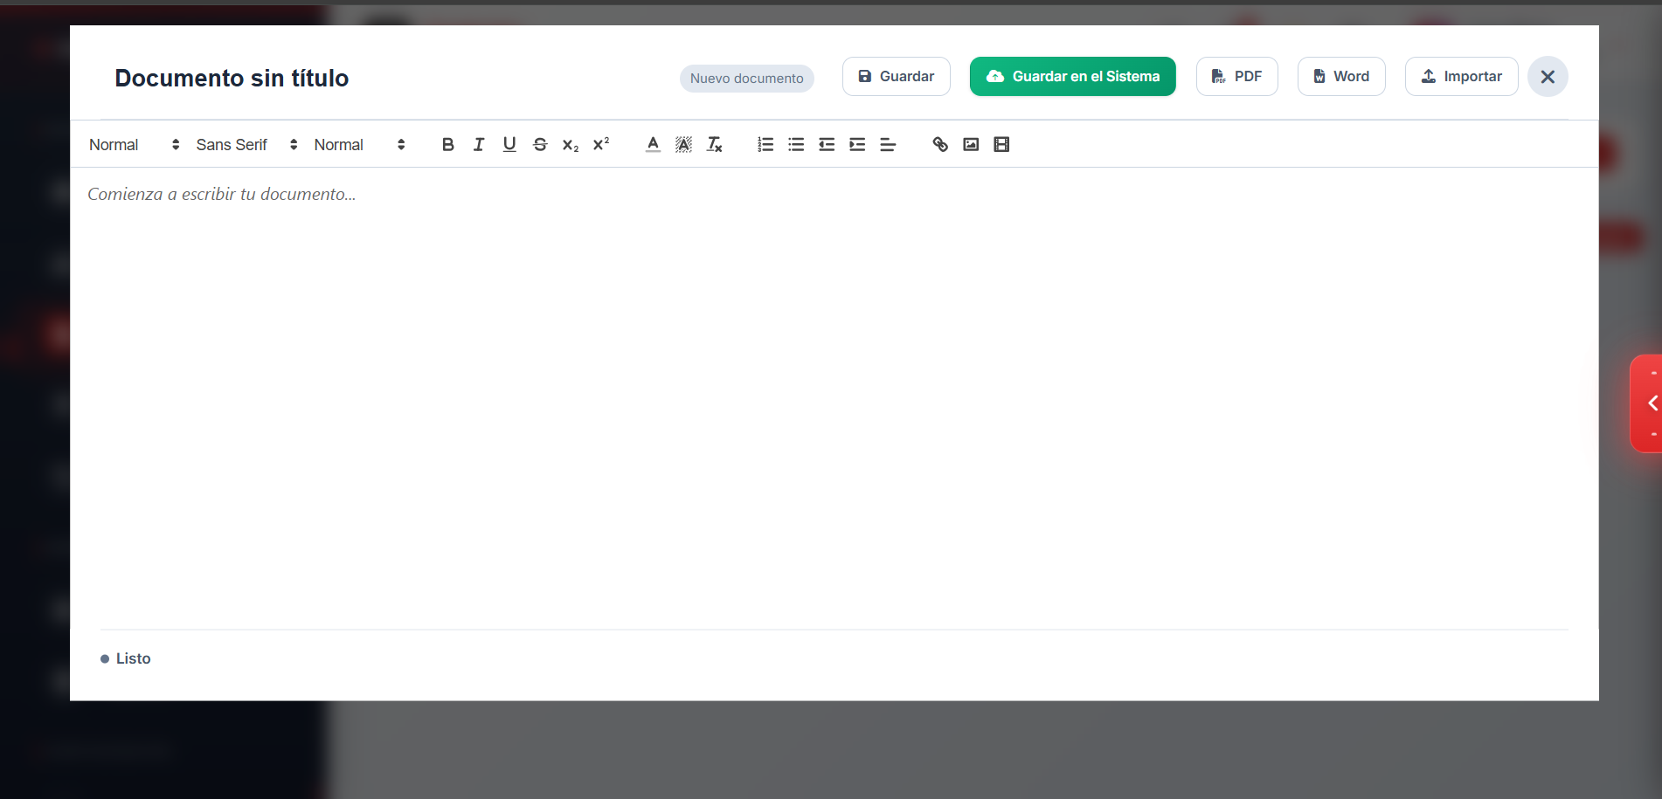Expand the red side panel arrow

pos(1647,403)
